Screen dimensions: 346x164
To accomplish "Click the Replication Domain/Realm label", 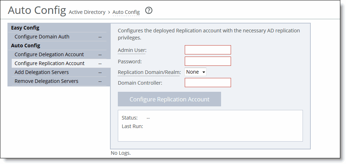I will click(x=150, y=72).
